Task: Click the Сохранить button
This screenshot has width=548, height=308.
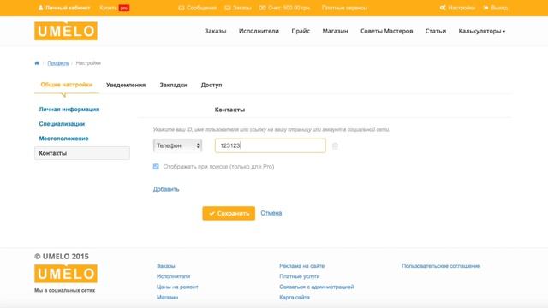Action: tap(229, 213)
